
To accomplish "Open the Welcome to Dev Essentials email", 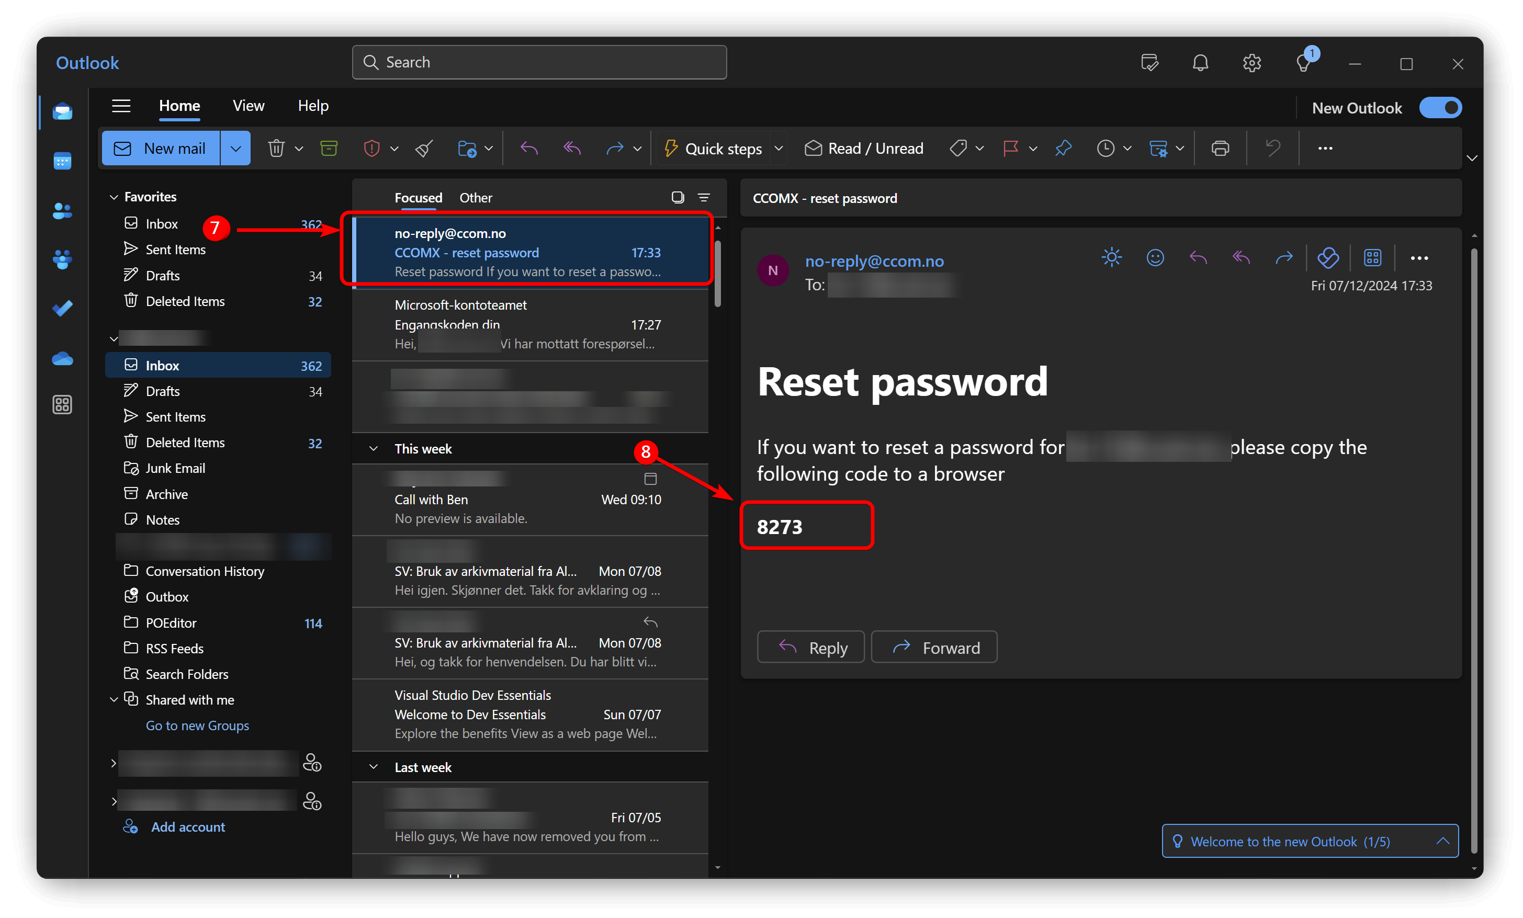I will coord(529,714).
